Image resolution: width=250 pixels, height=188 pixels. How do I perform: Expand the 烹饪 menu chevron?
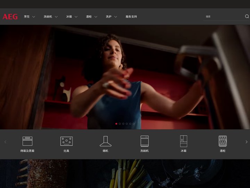(34, 17)
